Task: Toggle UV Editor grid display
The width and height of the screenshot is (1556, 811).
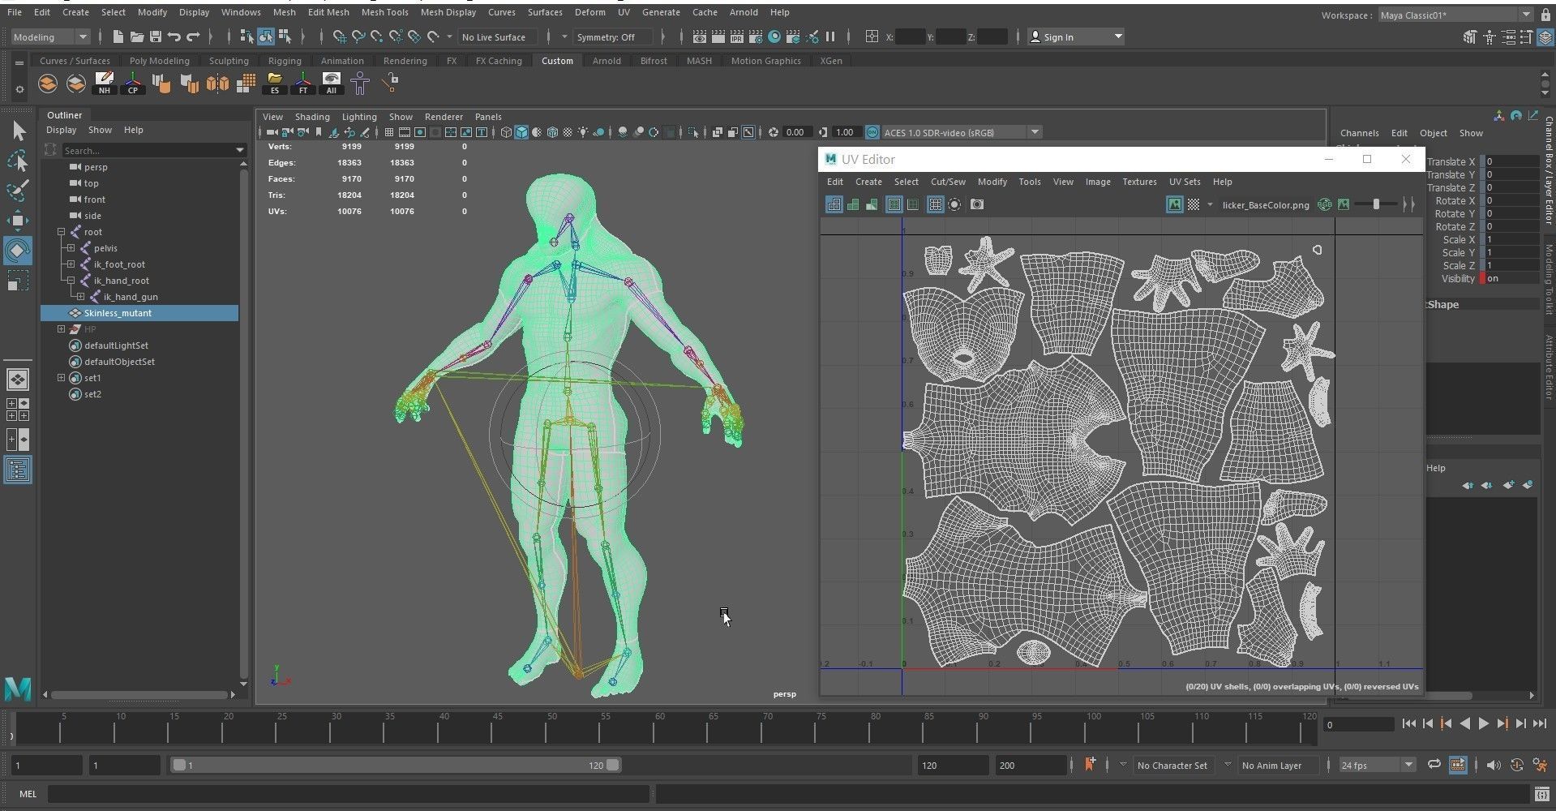Action: pyautogui.click(x=935, y=204)
